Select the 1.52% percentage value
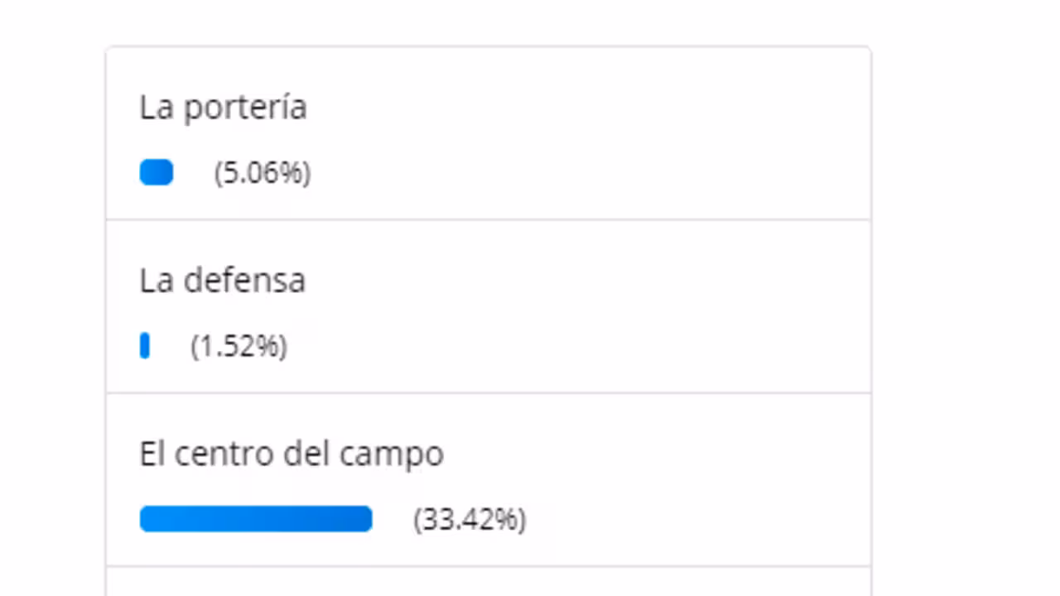The width and height of the screenshot is (1060, 596). pyautogui.click(x=239, y=346)
